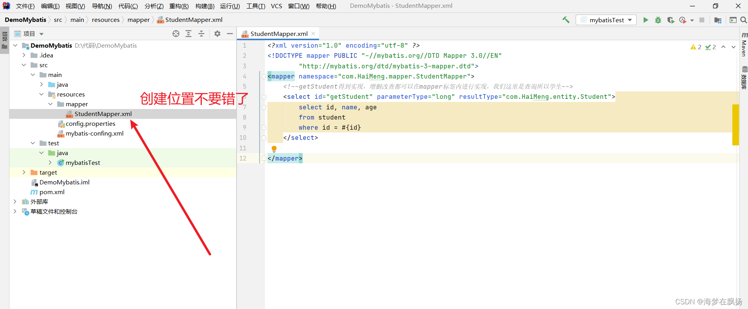Screen dimensions: 748x309
Task: Click the Search Everywhere magnifier icon
Action: 743,20
